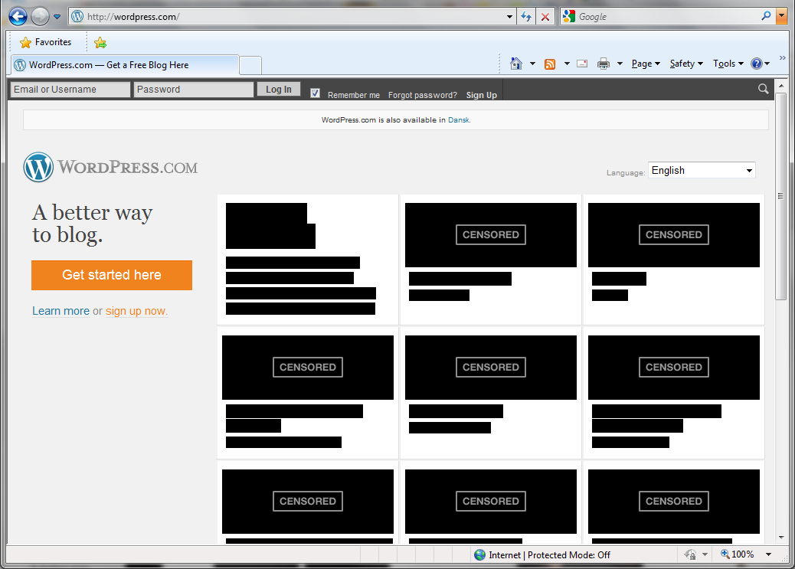Focus the Google search box
Screen dimensions: 795x569
[x=668, y=17]
